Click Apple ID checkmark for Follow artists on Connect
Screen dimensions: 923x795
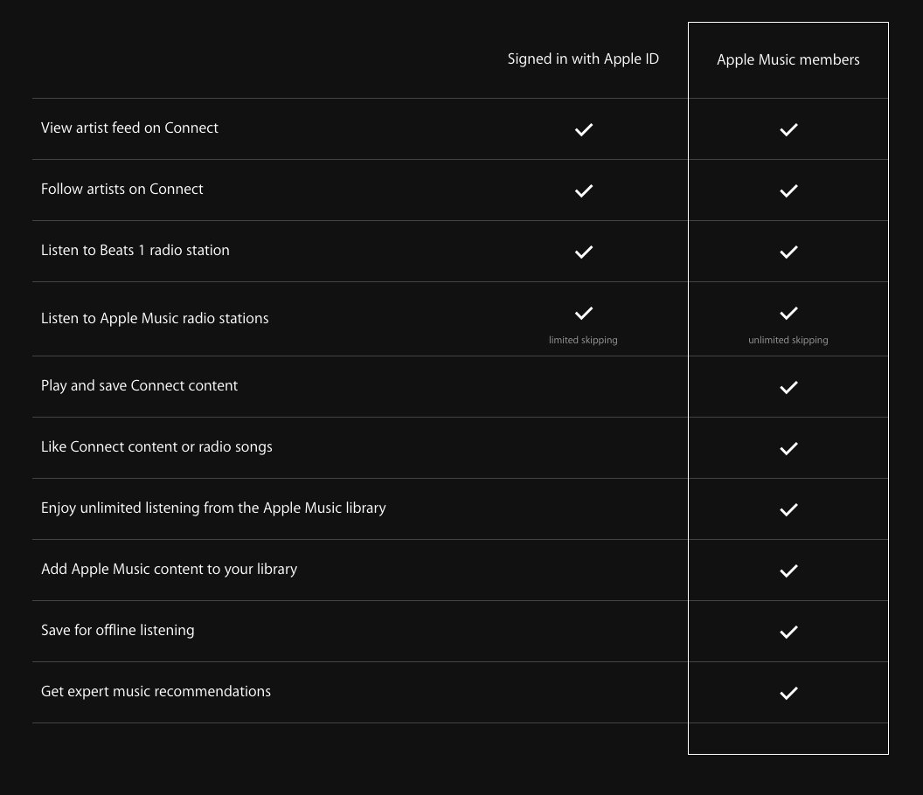[x=583, y=190]
